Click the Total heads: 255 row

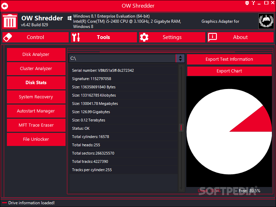tap(124, 145)
